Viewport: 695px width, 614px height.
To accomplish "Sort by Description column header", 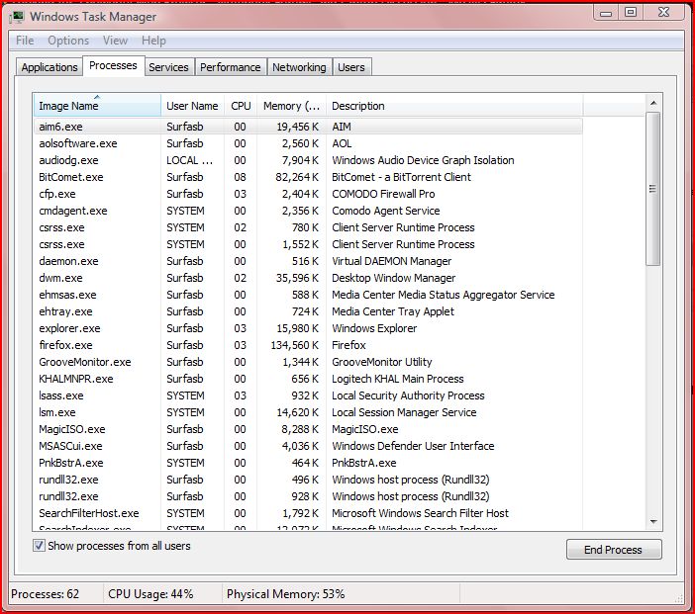I will pos(454,106).
